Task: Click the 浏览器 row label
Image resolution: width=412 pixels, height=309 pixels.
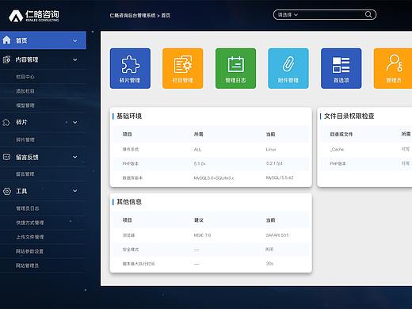Action: pos(128,235)
